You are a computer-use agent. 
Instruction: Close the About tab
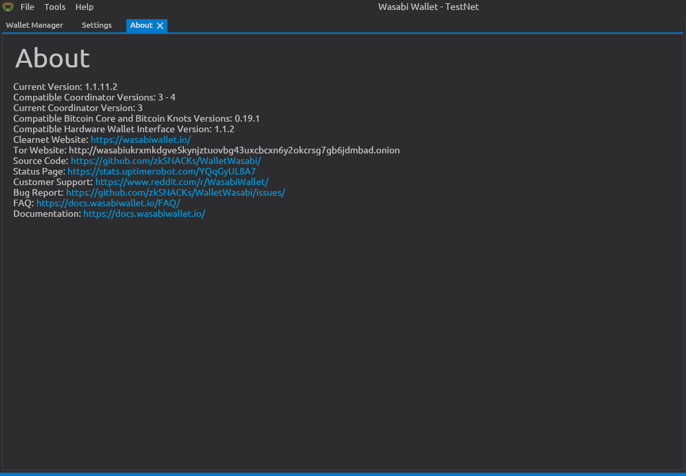point(159,25)
